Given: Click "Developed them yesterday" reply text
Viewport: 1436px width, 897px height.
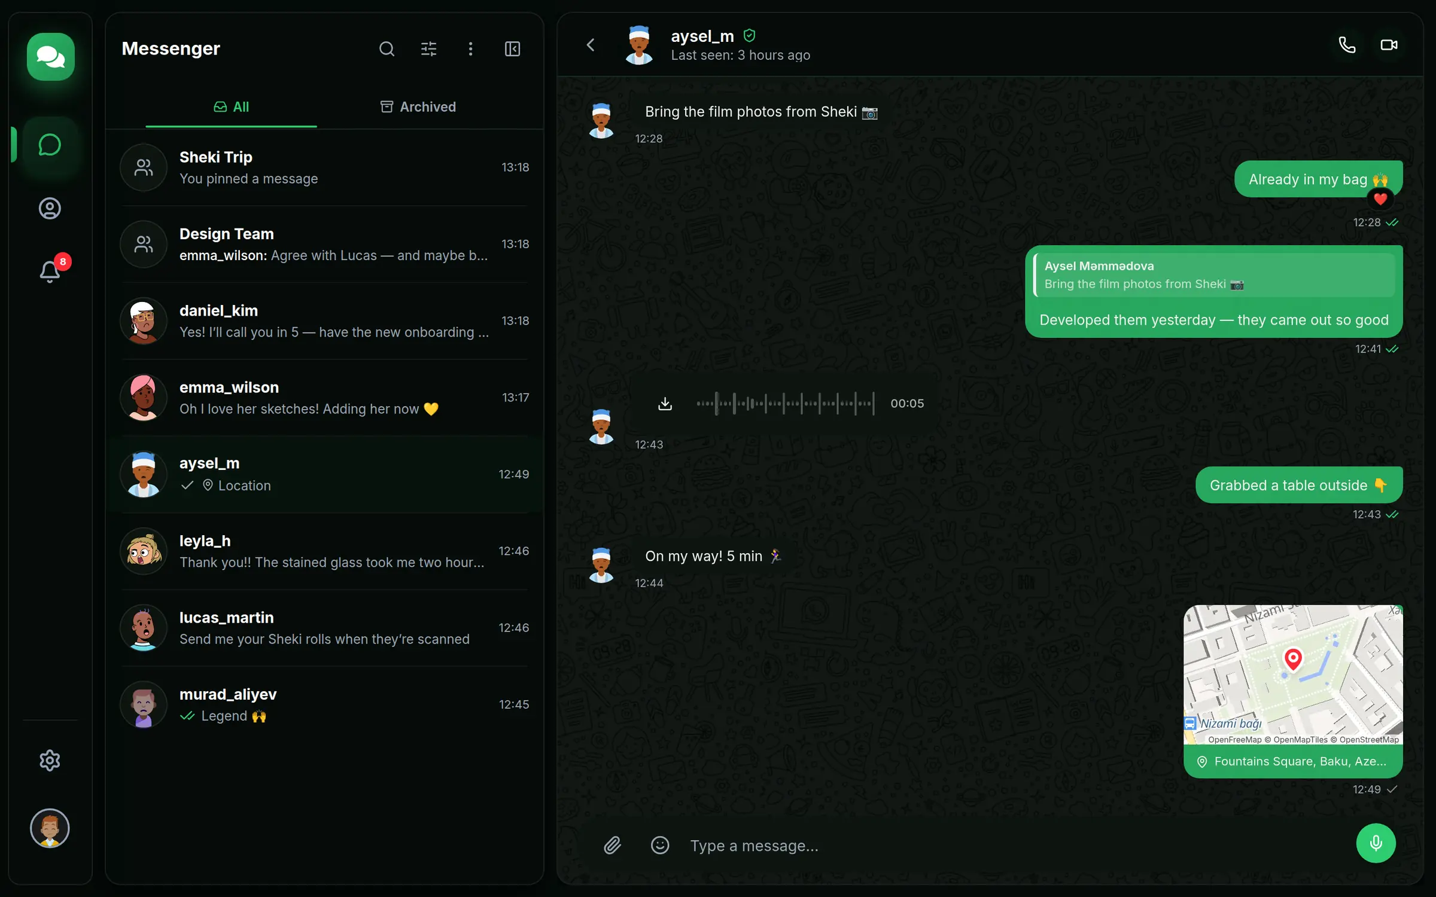Looking at the screenshot, I should (x=1214, y=320).
